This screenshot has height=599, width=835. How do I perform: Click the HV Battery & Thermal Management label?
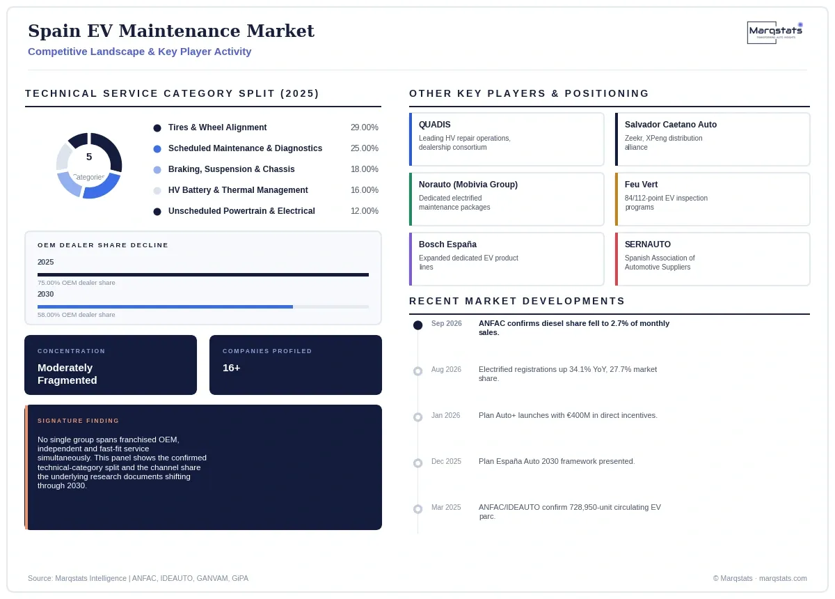(238, 191)
